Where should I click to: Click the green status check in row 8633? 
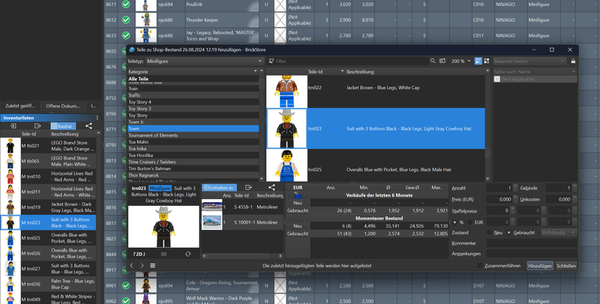tap(126, 35)
